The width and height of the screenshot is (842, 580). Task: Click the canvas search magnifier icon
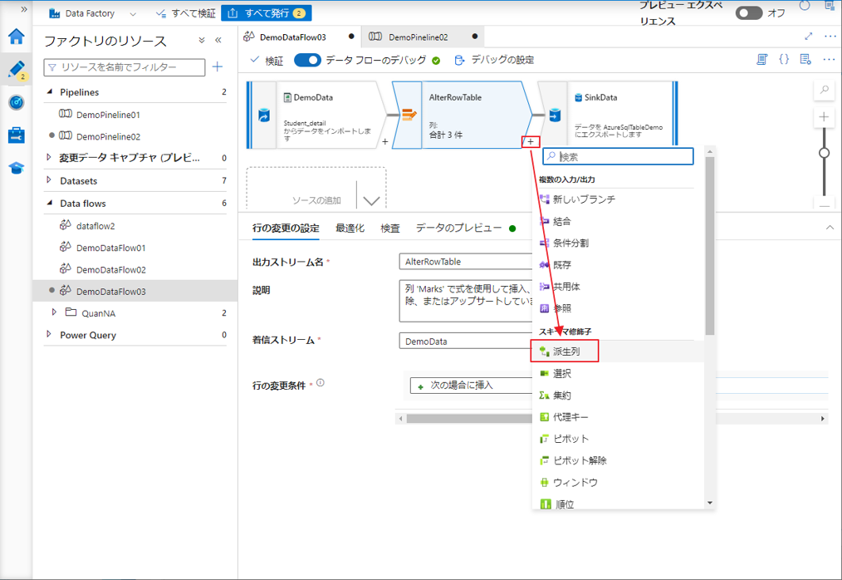pyautogui.click(x=825, y=90)
